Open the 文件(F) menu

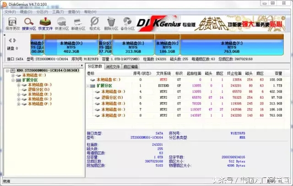tap(10, 12)
